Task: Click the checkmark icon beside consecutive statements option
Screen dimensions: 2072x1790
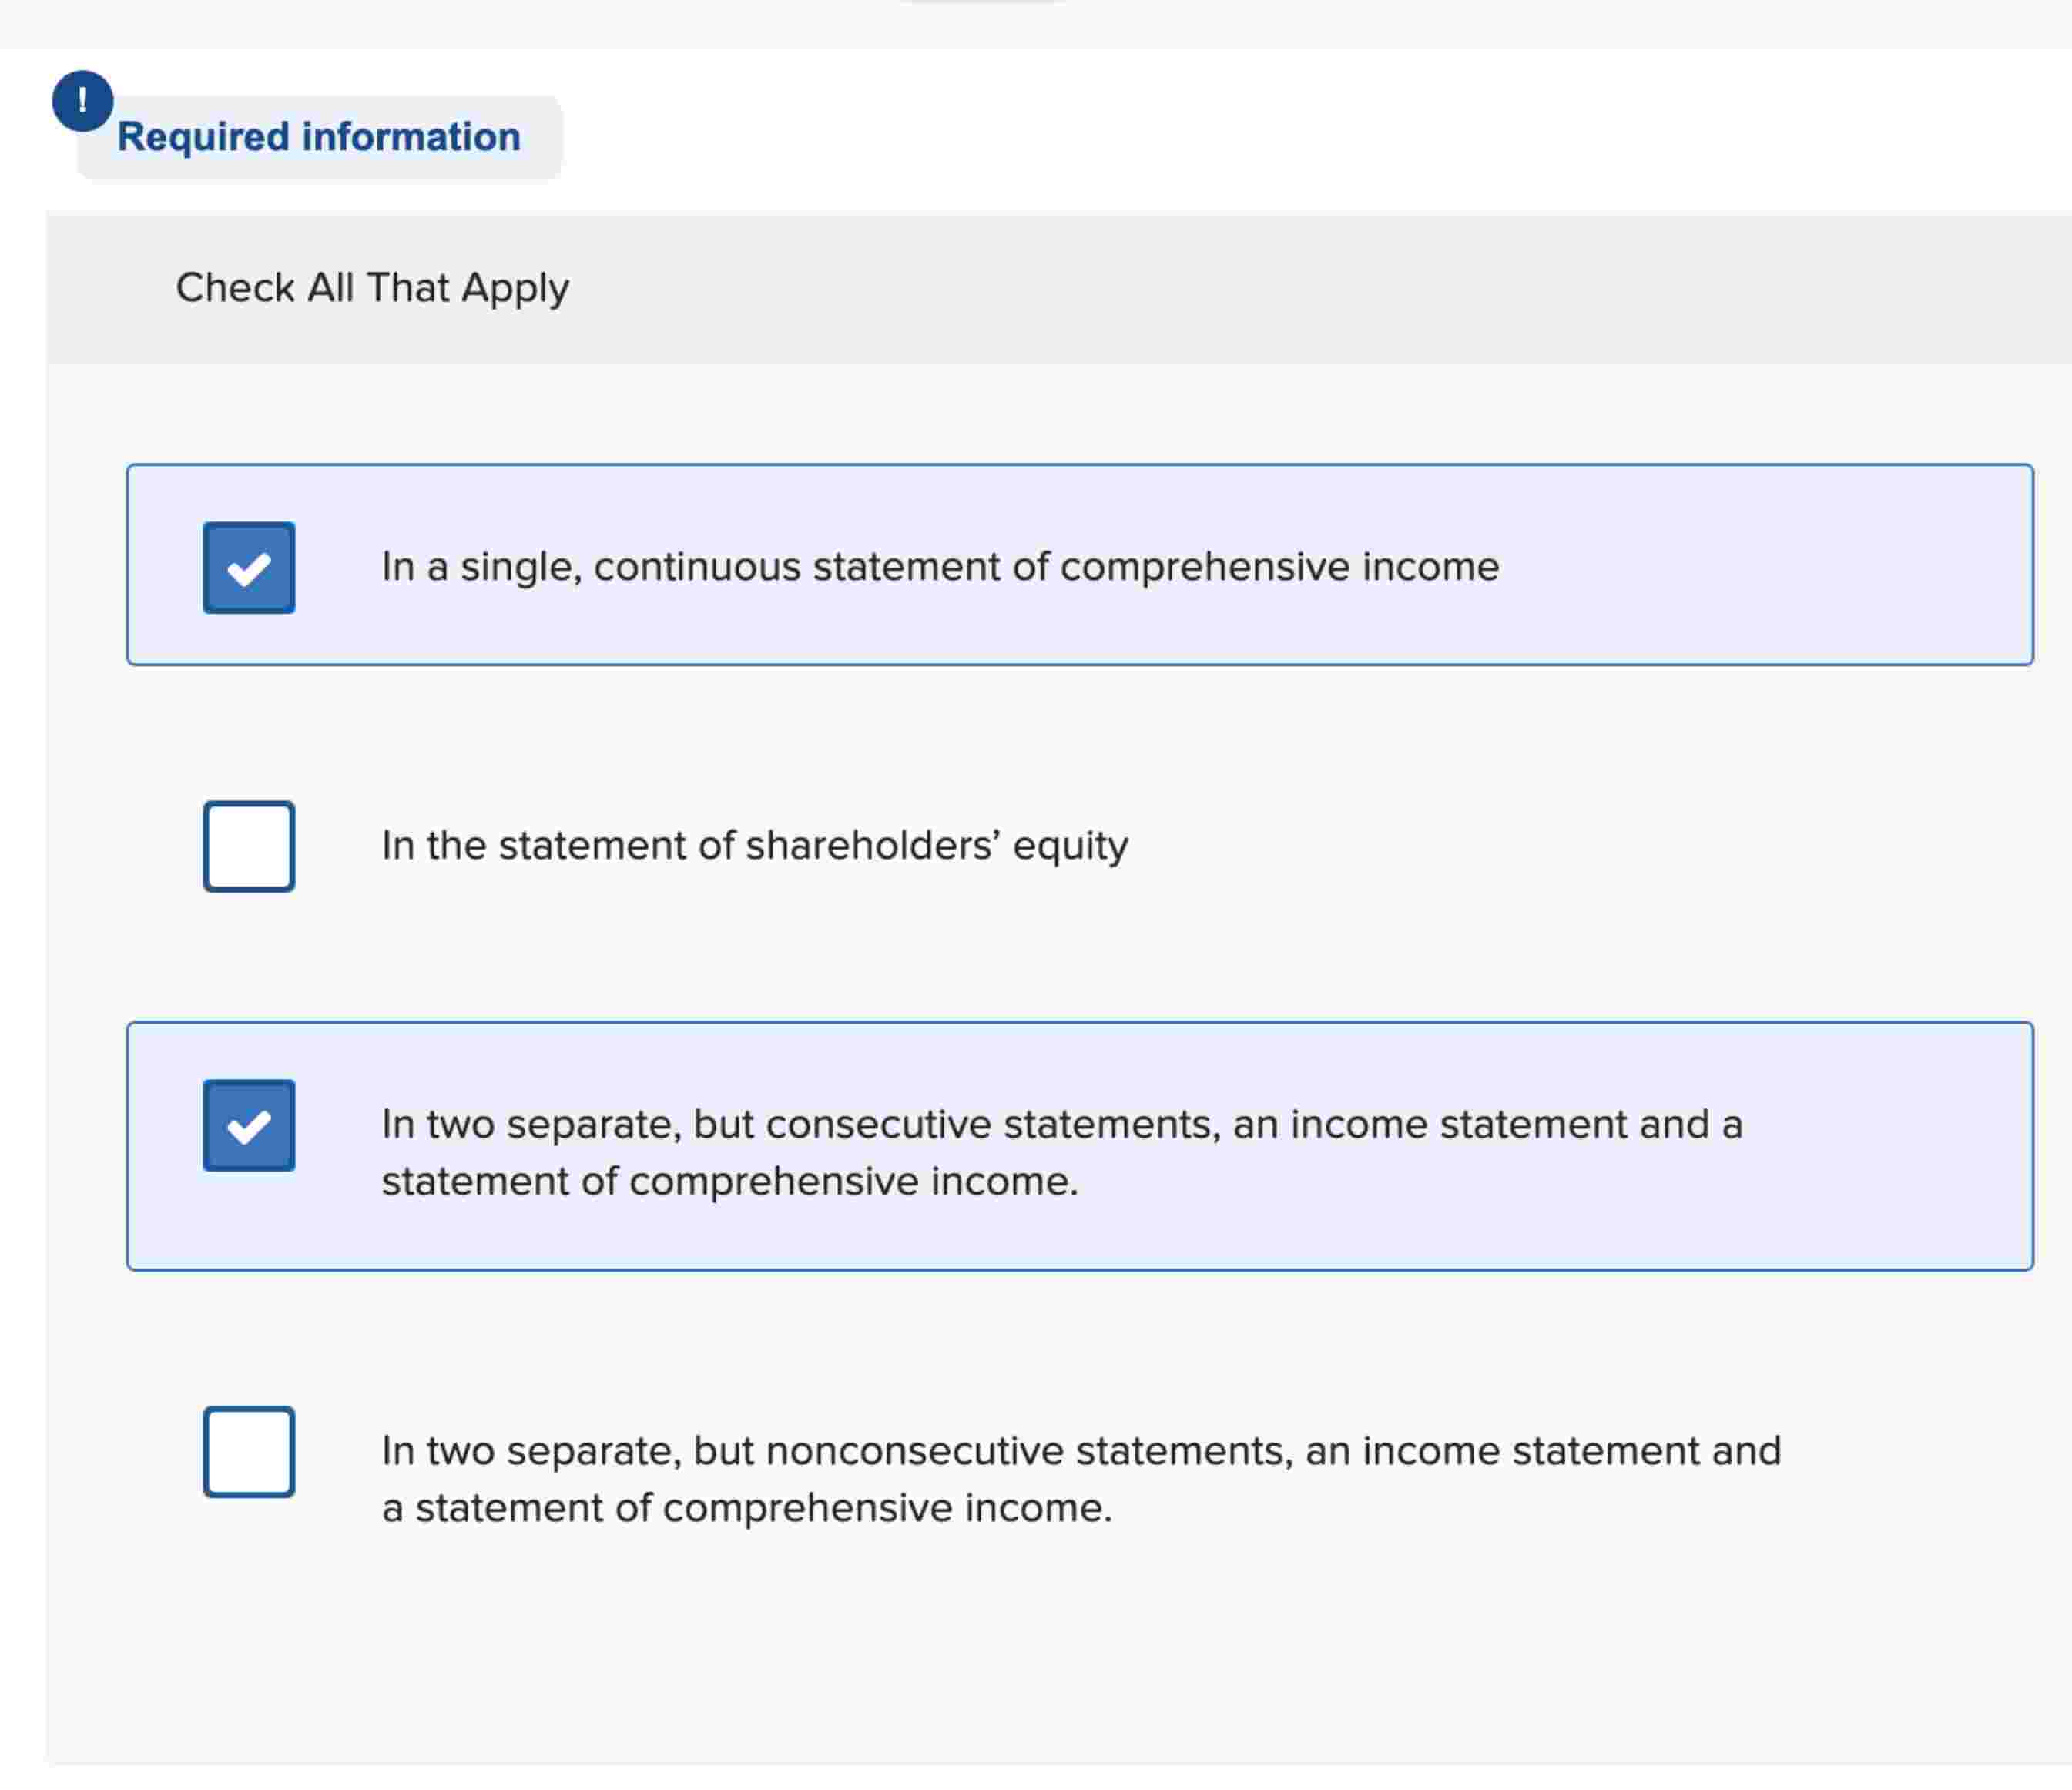Action: pos(248,1127)
